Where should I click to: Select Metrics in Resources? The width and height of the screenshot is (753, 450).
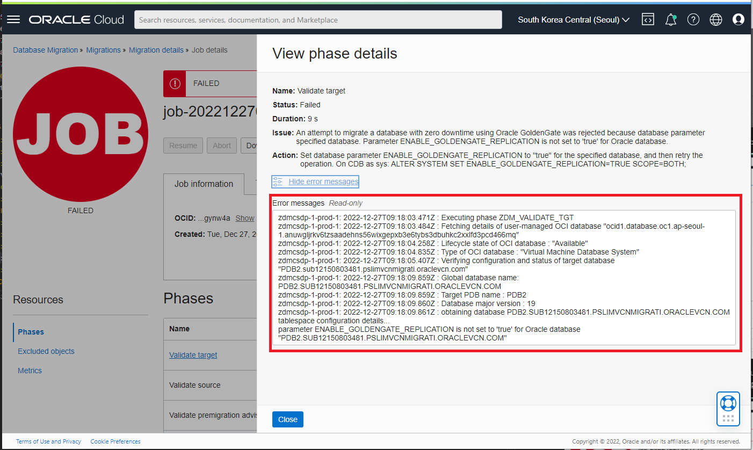pyautogui.click(x=30, y=371)
